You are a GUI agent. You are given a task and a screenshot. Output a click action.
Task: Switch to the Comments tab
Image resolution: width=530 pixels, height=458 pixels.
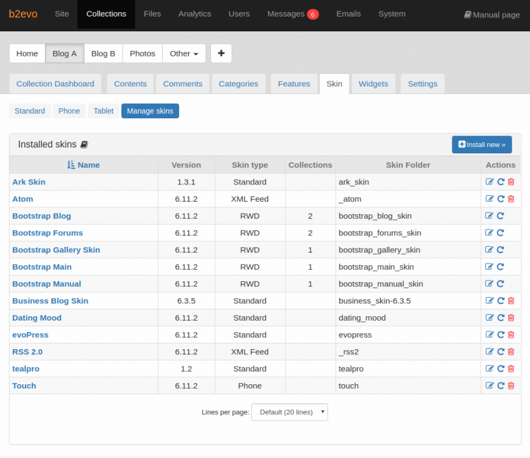pos(182,83)
